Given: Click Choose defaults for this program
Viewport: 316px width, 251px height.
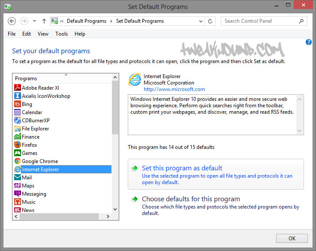Looking at the screenshot, I should [216, 206].
